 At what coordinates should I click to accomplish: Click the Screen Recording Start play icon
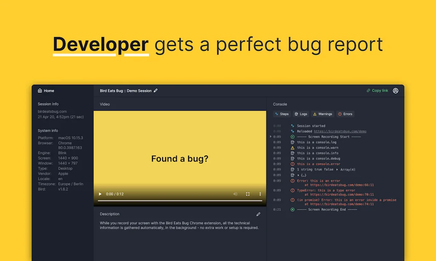(x=293, y=137)
